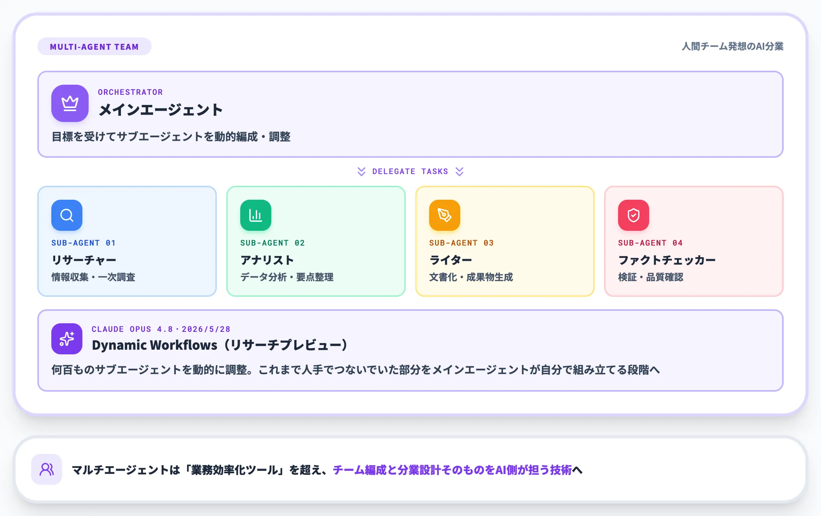Click the CLAUDE OPUS 4.8 date label
Viewport: 821px width, 516px height.
coord(161,329)
